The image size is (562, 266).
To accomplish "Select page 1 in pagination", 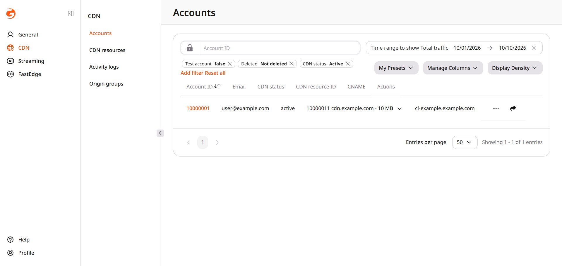I will pos(203,142).
